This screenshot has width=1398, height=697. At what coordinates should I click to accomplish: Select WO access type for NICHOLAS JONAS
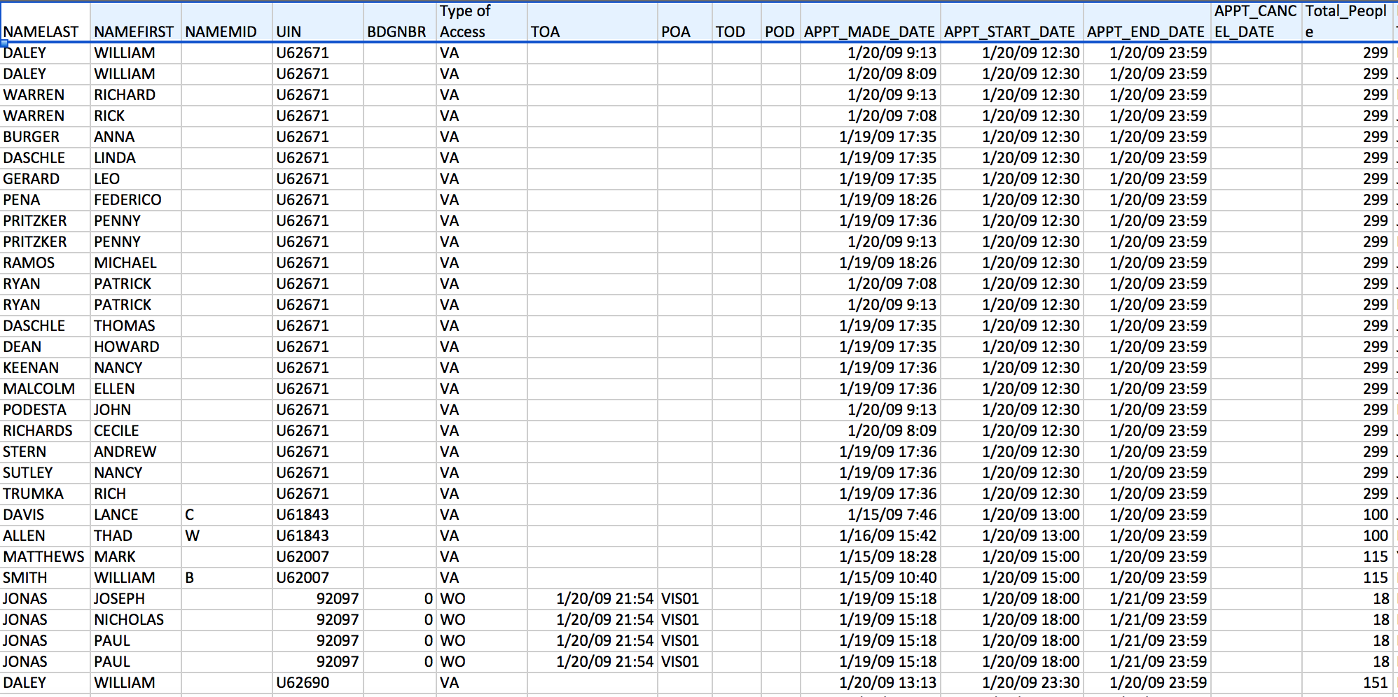[482, 620]
